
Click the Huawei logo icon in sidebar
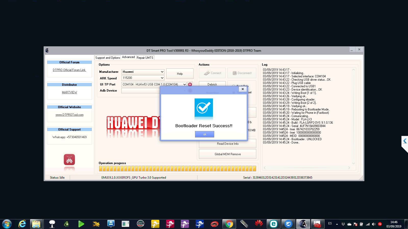(x=69, y=160)
